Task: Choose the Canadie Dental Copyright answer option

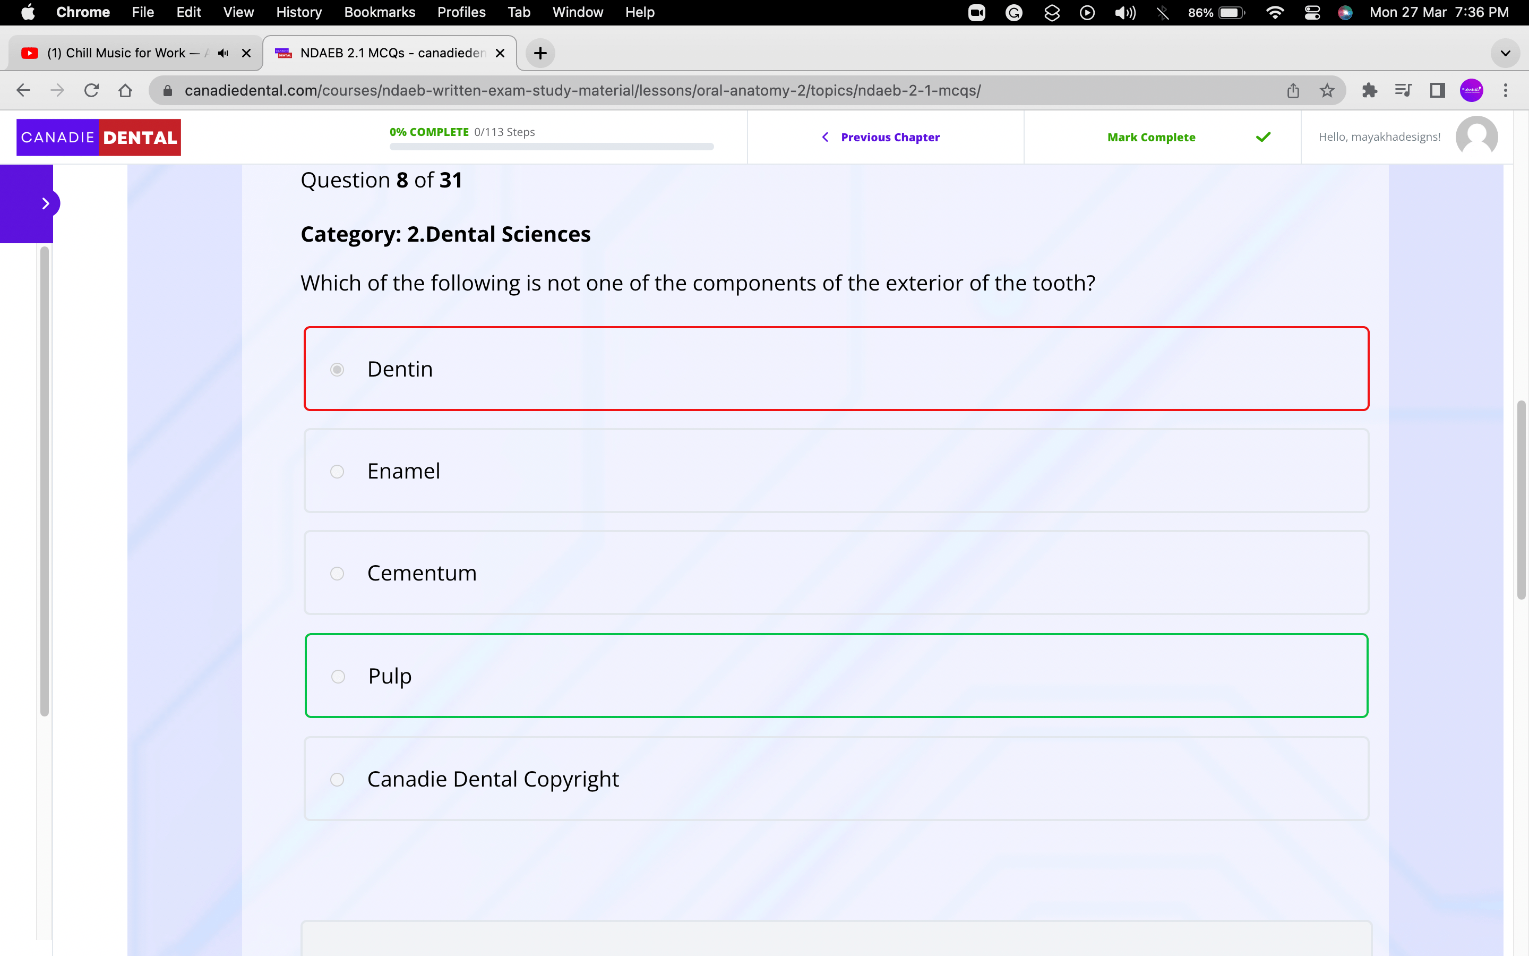Action: pos(338,779)
